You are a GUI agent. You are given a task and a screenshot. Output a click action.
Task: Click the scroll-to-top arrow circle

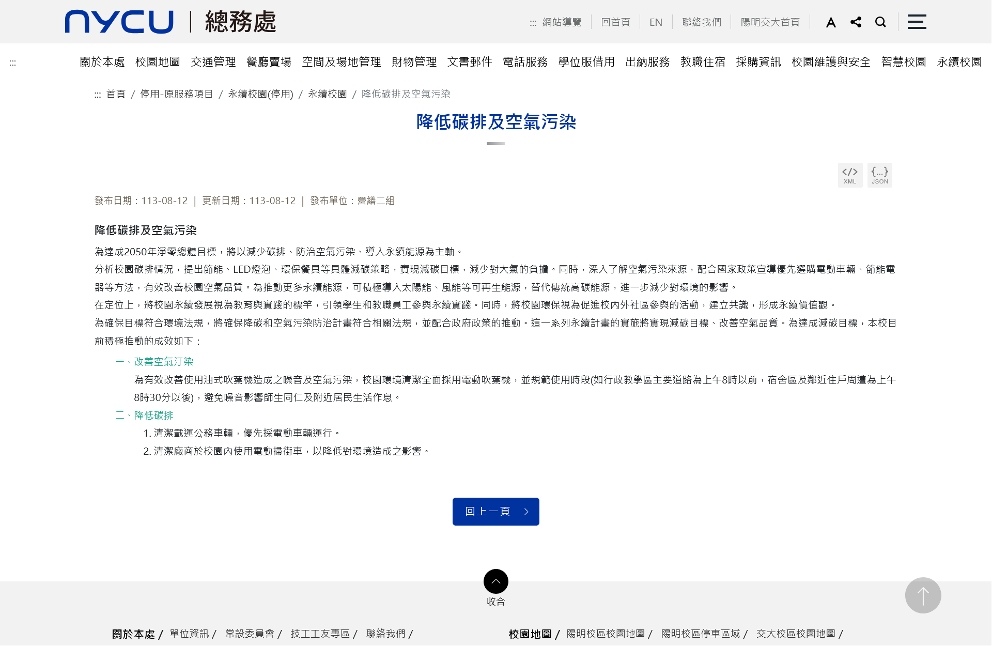coord(923,595)
